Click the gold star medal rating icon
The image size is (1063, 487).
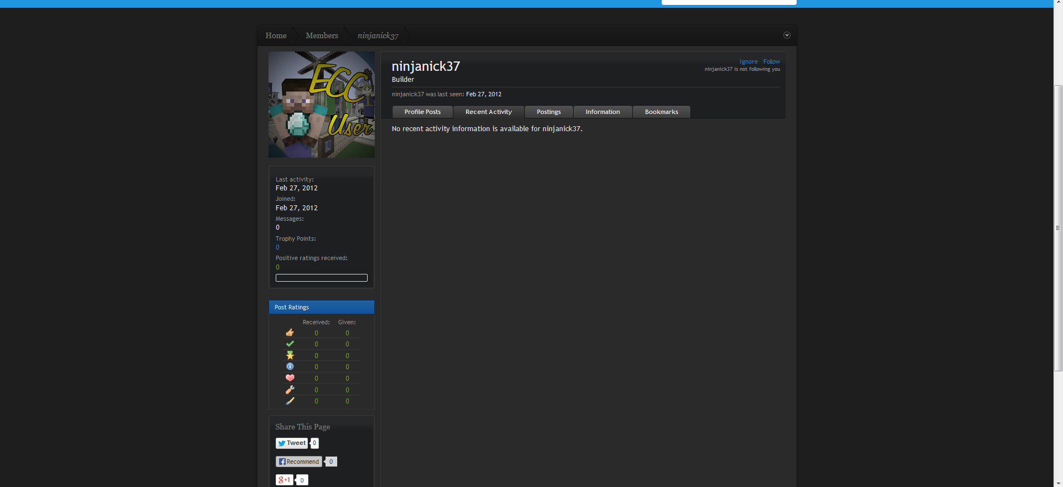coord(290,355)
